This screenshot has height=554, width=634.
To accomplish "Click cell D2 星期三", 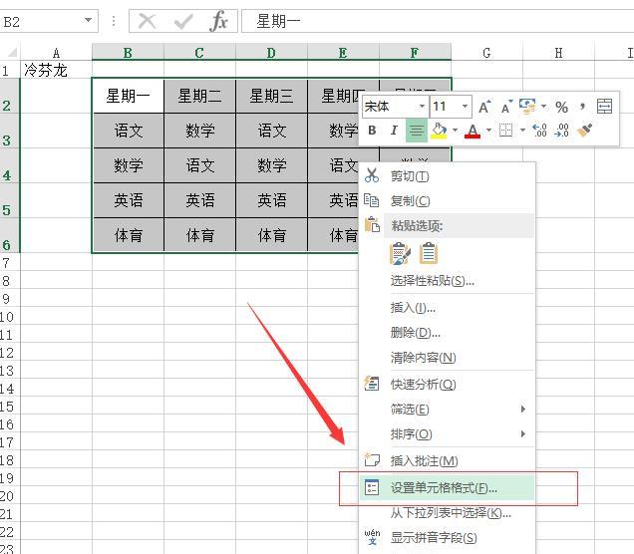I will pyautogui.click(x=271, y=96).
